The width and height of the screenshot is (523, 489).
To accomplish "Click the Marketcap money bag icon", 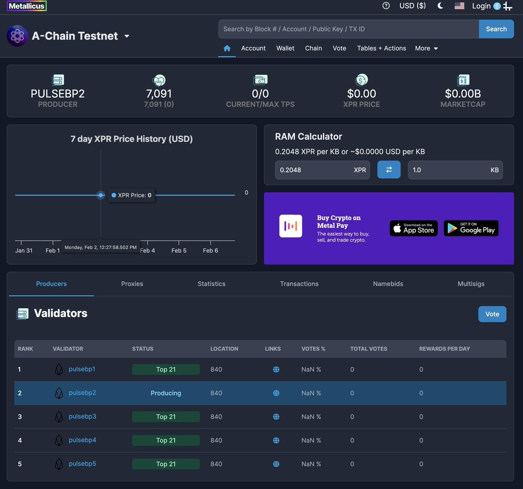I will click(x=462, y=80).
